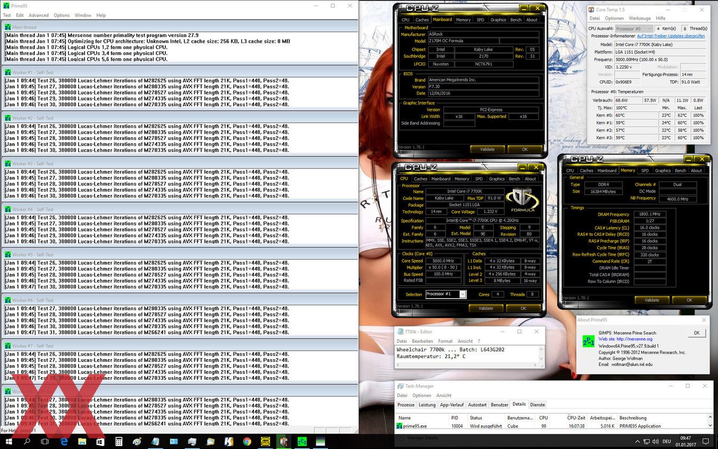
Task: Click Validate in the CPU-Z Mainboard window
Action: 487,149
